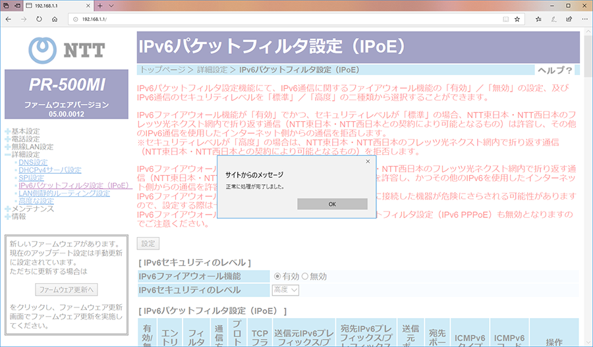Open the LAN側静的ルーティング設定 link

coord(65,193)
